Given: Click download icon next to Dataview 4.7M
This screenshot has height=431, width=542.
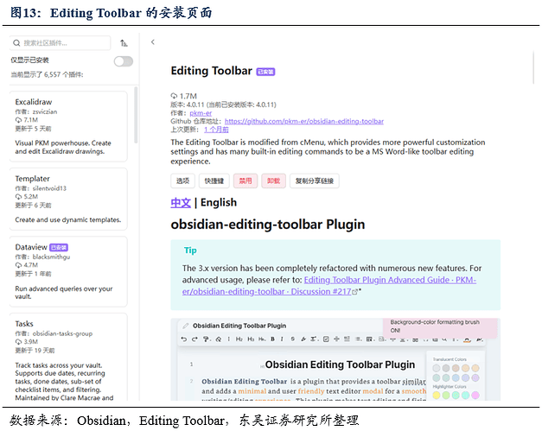Looking at the screenshot, I should coord(18,265).
